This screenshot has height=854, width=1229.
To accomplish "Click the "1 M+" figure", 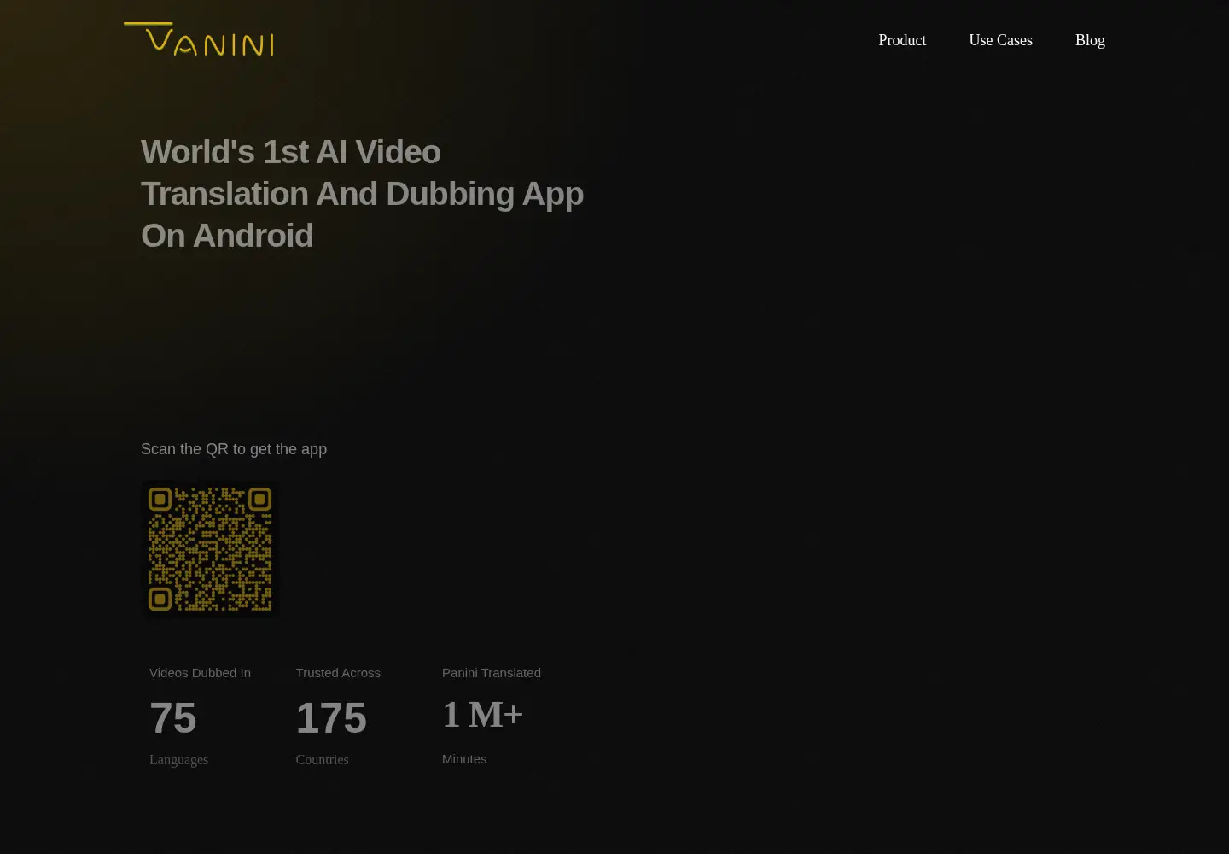I will (x=482, y=715).
